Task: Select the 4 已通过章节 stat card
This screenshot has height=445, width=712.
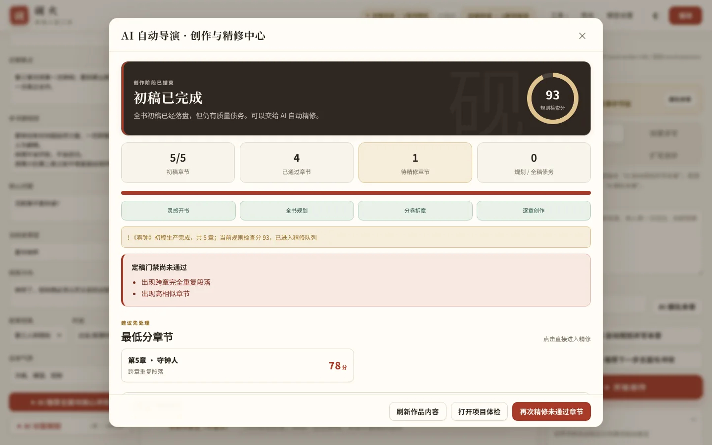Action: [297, 163]
